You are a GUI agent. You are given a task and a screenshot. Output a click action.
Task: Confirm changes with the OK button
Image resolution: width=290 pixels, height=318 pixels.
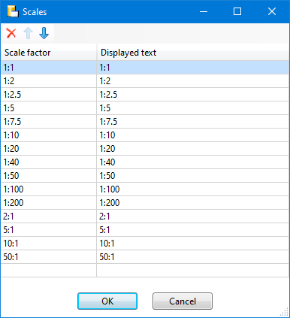pyautogui.click(x=107, y=301)
